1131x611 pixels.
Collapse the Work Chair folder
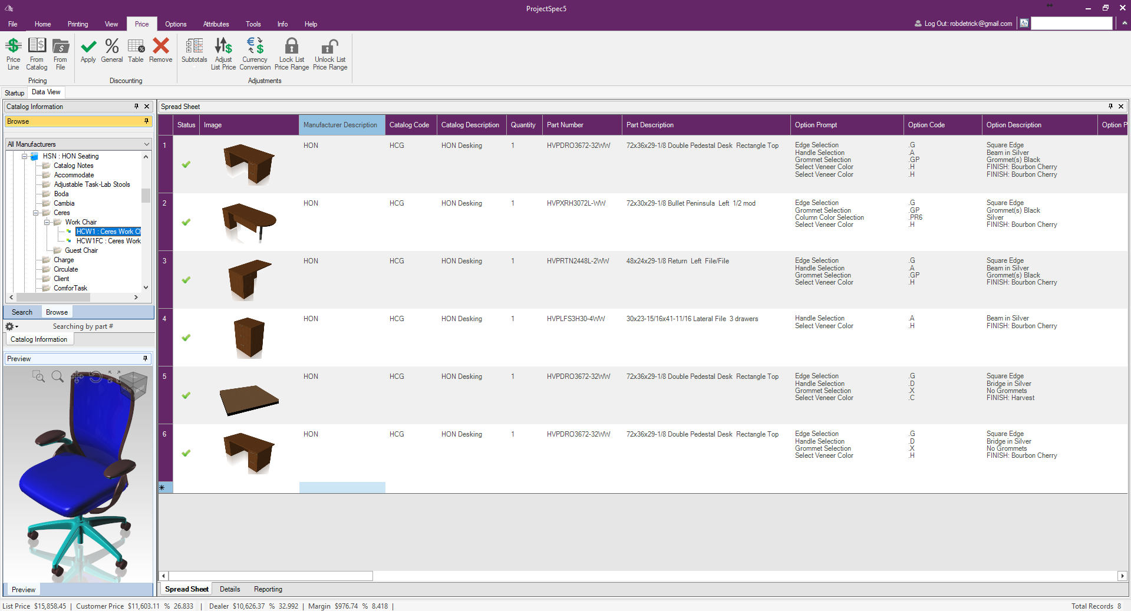47,222
